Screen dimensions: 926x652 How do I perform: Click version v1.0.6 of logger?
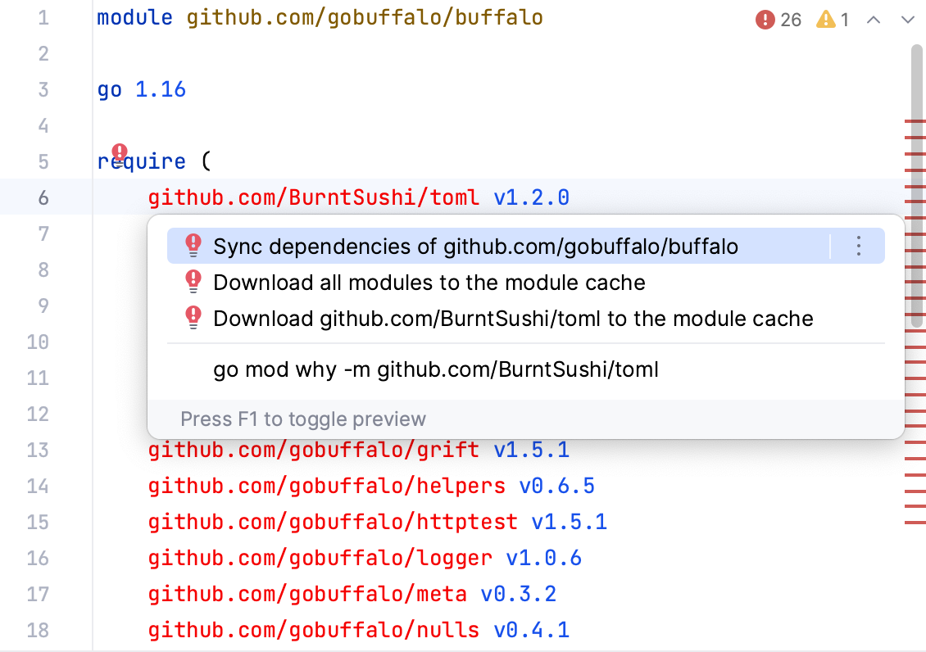coord(544,558)
